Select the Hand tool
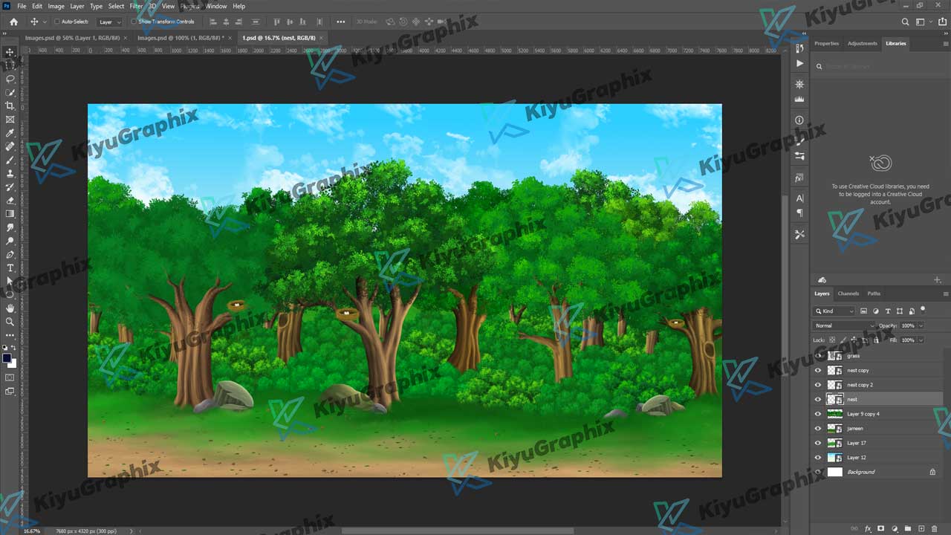951x535 pixels. pyautogui.click(x=10, y=308)
